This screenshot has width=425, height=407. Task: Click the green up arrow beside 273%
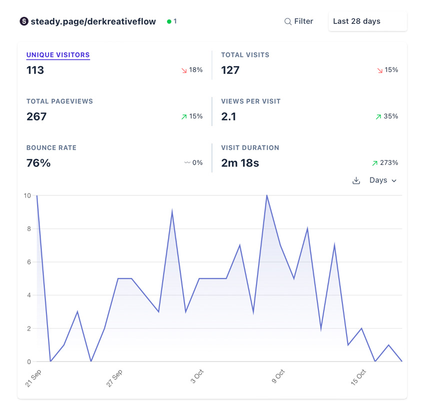(374, 163)
